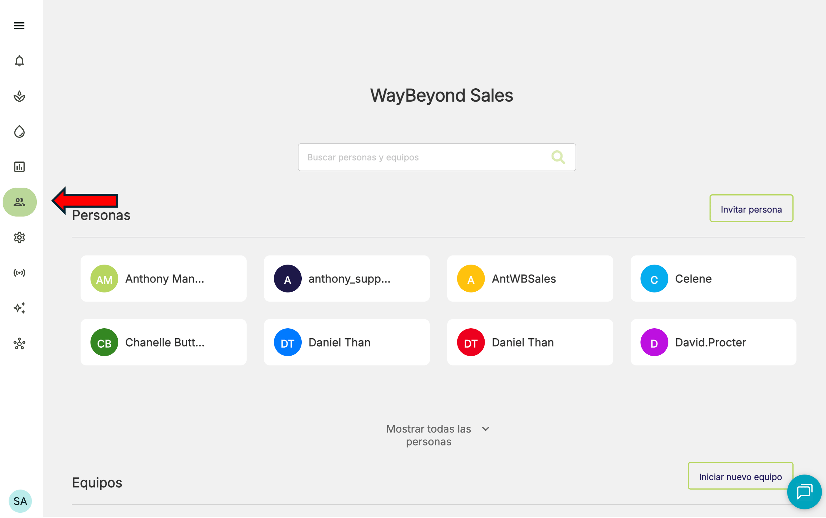The image size is (826, 518).
Task: Click the Invitar persona button
Action: click(751, 208)
